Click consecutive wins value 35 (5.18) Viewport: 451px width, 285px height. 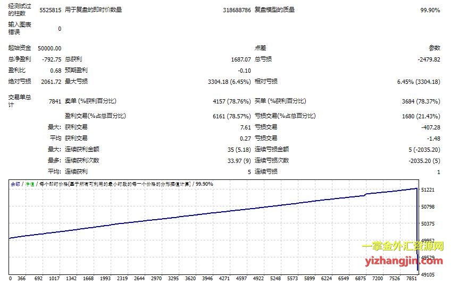coord(239,150)
